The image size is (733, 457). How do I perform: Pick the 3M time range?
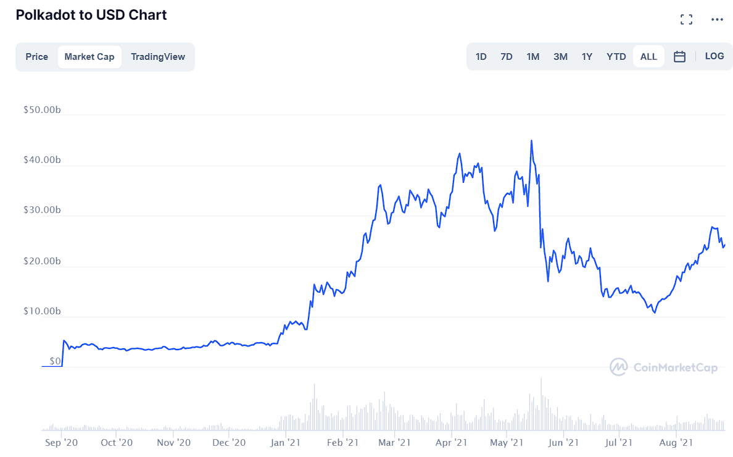tap(560, 57)
